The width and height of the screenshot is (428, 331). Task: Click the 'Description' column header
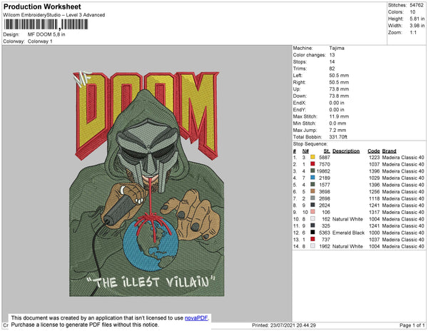click(346, 151)
